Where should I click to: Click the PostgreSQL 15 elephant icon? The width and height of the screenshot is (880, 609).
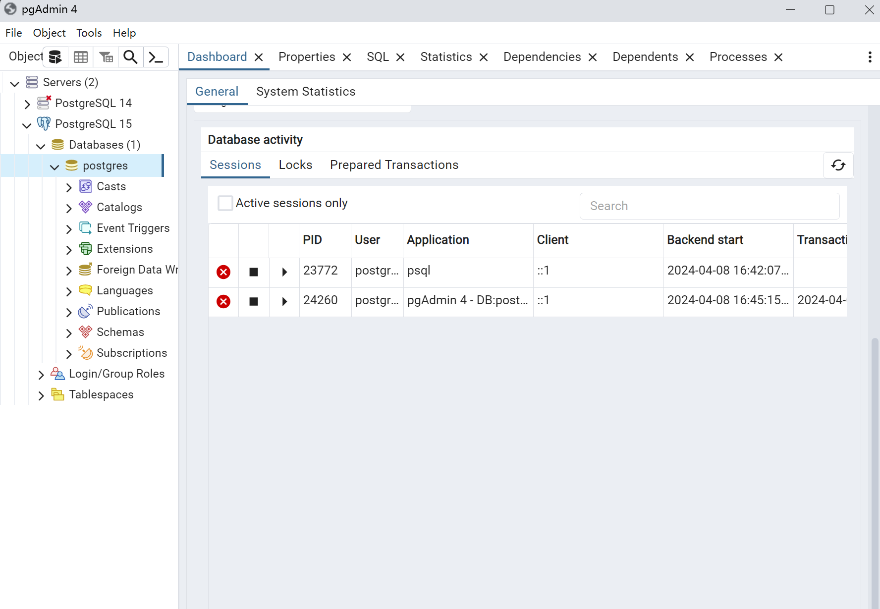click(x=44, y=123)
